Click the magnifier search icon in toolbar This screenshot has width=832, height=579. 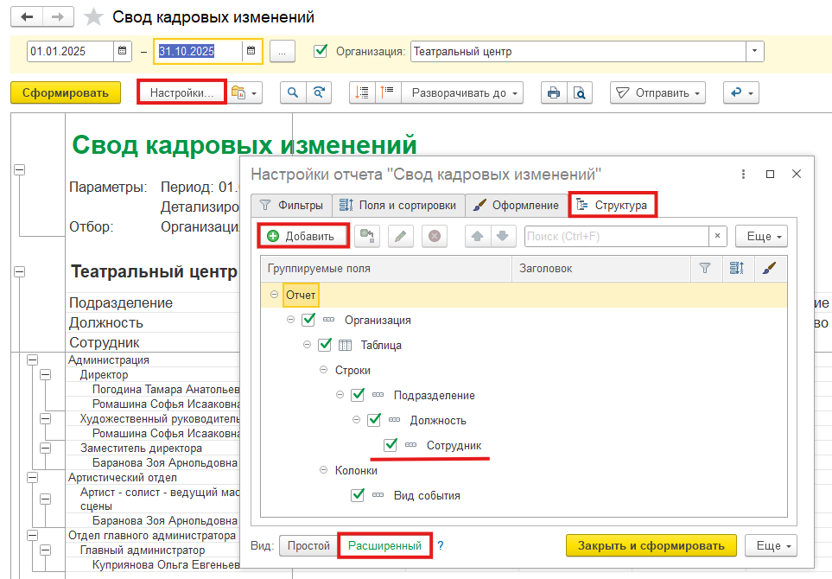point(293,92)
